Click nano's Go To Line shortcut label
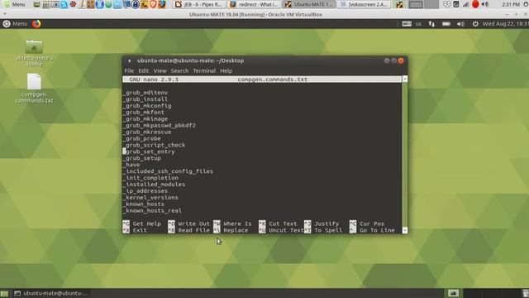 377,230
